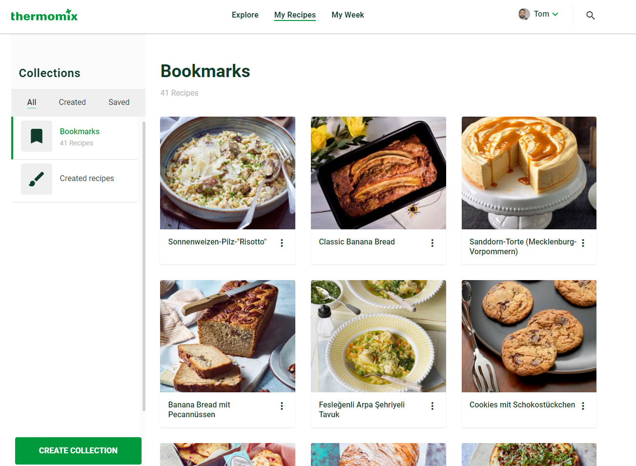Click the Create Collection button
This screenshot has height=466, width=636.
tap(78, 451)
